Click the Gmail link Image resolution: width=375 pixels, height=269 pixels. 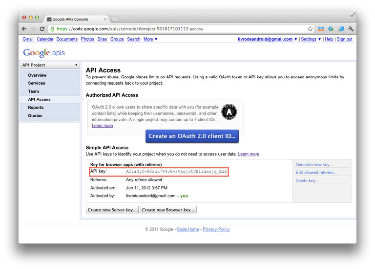(x=28, y=39)
